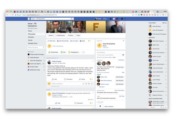Open the Events section
173x123 pixels.
30,40
